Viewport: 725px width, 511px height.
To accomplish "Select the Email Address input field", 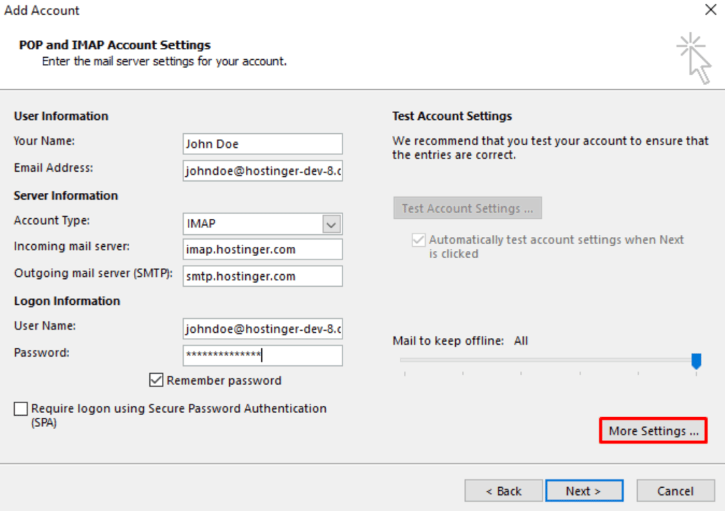I will point(262,171).
